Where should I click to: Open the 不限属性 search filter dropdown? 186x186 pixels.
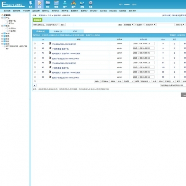click(x=128, y=25)
